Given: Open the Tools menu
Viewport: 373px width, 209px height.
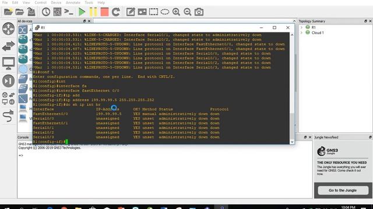Looking at the screenshot, I should pyautogui.click(x=89, y=2).
